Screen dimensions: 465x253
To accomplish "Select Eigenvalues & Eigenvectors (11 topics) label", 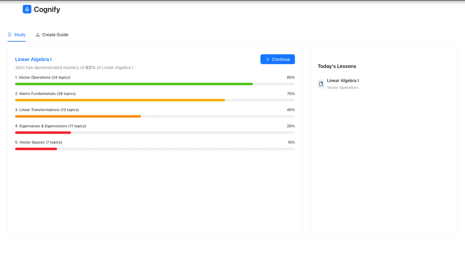I will 50,126.
